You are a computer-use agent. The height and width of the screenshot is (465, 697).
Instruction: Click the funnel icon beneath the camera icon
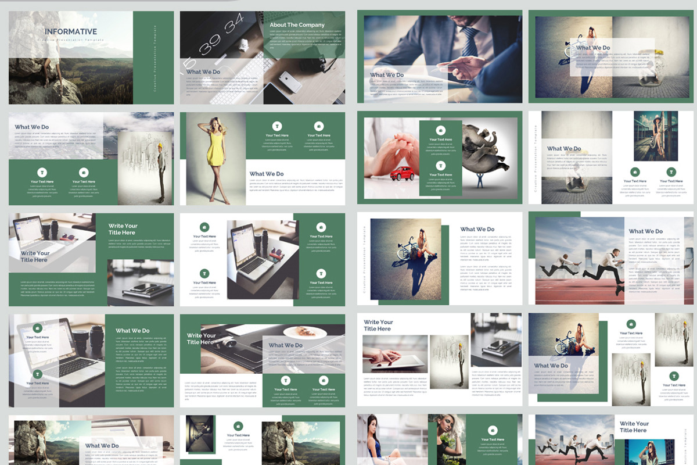tap(441, 165)
